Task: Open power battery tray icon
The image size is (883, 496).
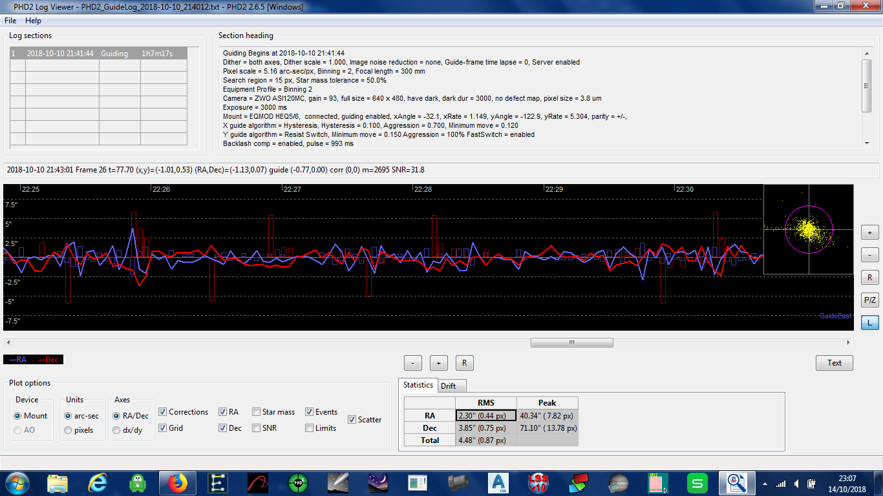Action: pos(811,484)
